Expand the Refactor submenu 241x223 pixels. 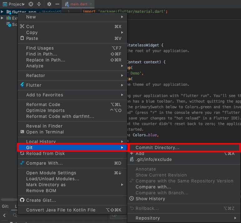pos(72,75)
